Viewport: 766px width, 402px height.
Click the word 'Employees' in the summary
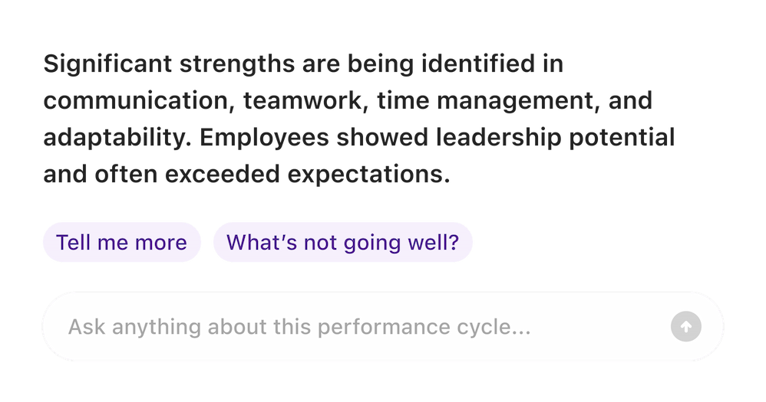(x=264, y=138)
